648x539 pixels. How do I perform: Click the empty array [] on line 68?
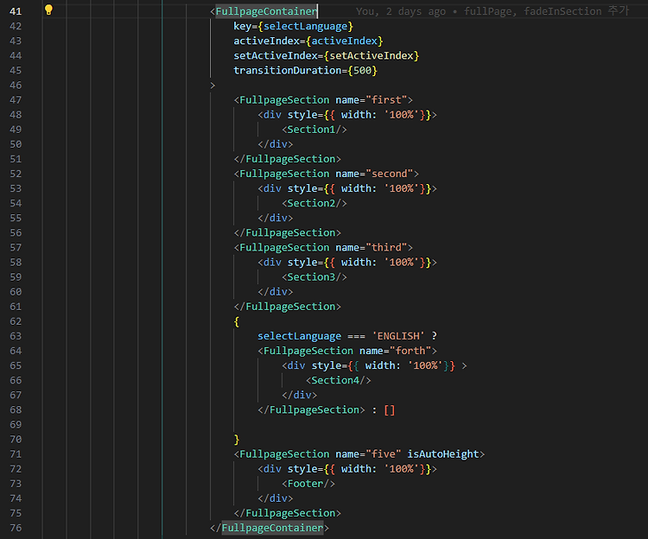point(390,410)
